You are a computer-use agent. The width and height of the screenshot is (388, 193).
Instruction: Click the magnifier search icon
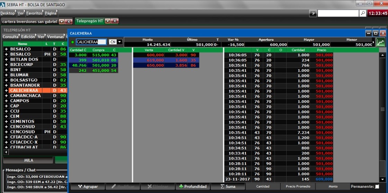tap(363, 13)
